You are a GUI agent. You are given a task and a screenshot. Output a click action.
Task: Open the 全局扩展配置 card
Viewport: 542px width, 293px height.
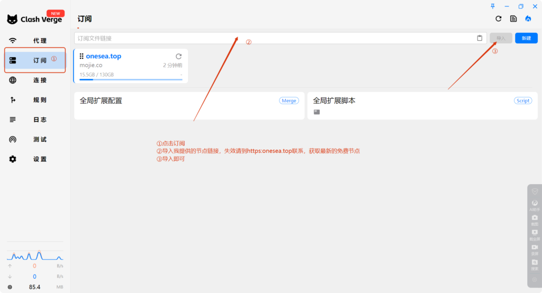(x=189, y=106)
